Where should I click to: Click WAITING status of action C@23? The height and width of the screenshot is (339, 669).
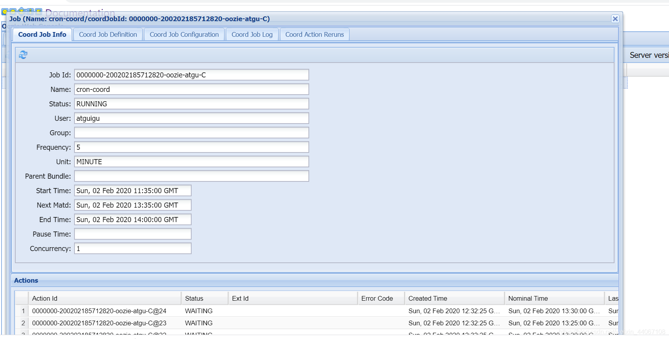[x=199, y=323]
